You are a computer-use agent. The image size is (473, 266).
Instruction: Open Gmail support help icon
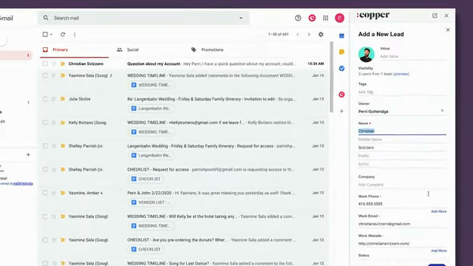click(x=298, y=18)
